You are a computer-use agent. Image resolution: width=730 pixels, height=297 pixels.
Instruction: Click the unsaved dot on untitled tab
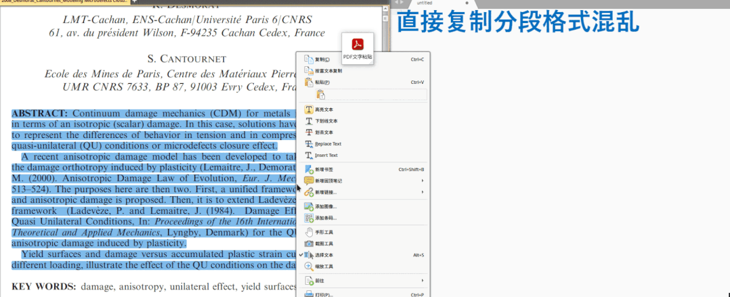pyautogui.click(x=467, y=3)
